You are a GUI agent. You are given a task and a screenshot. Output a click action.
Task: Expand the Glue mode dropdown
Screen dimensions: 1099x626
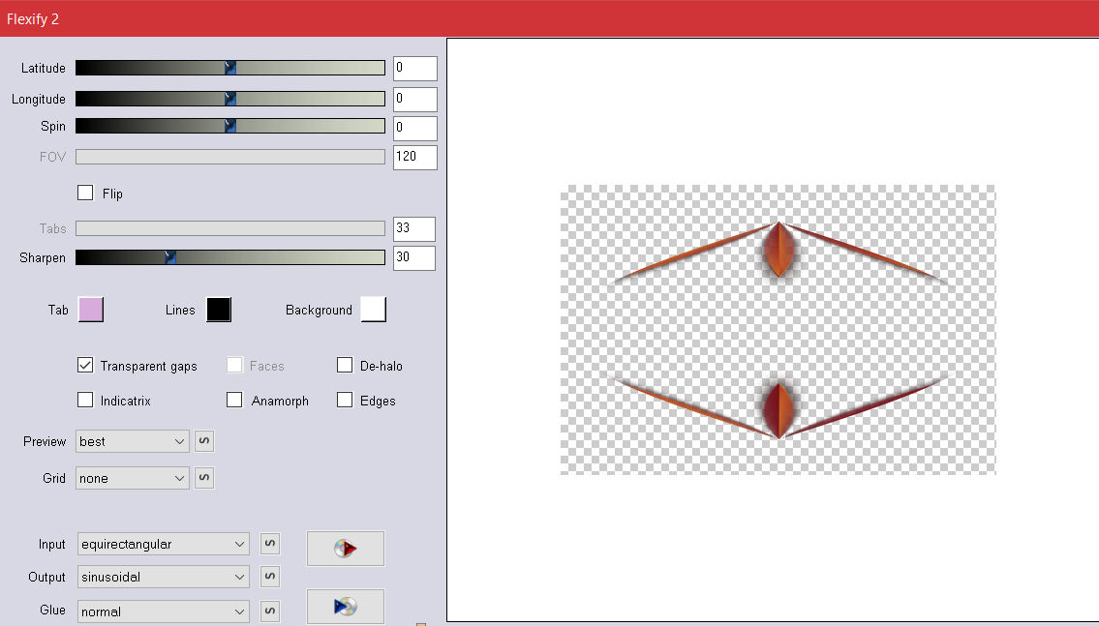[163, 611]
